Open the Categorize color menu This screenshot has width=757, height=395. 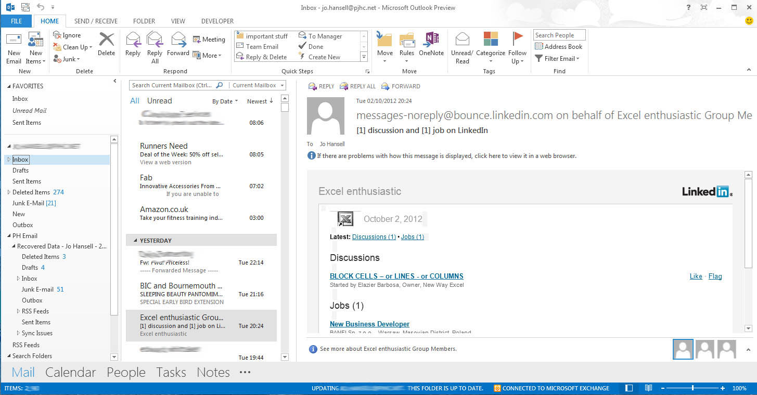pos(491,47)
